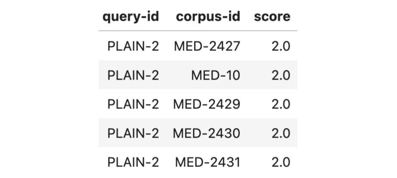Select the MED-10 corpus-id cell

[215, 75]
